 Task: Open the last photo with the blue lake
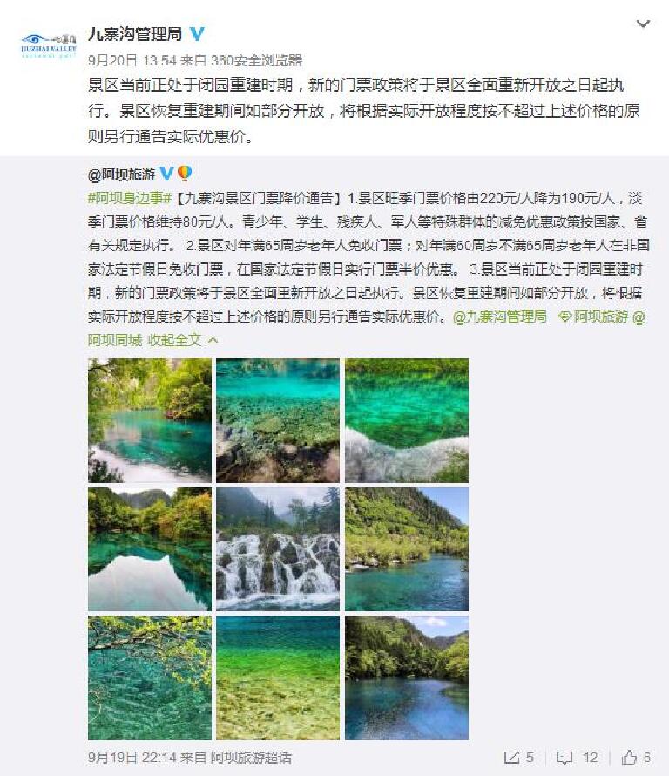[x=407, y=677]
